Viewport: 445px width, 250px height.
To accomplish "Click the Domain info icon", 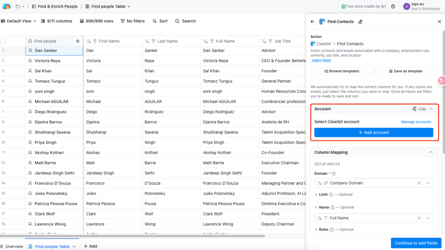I will [334, 174].
